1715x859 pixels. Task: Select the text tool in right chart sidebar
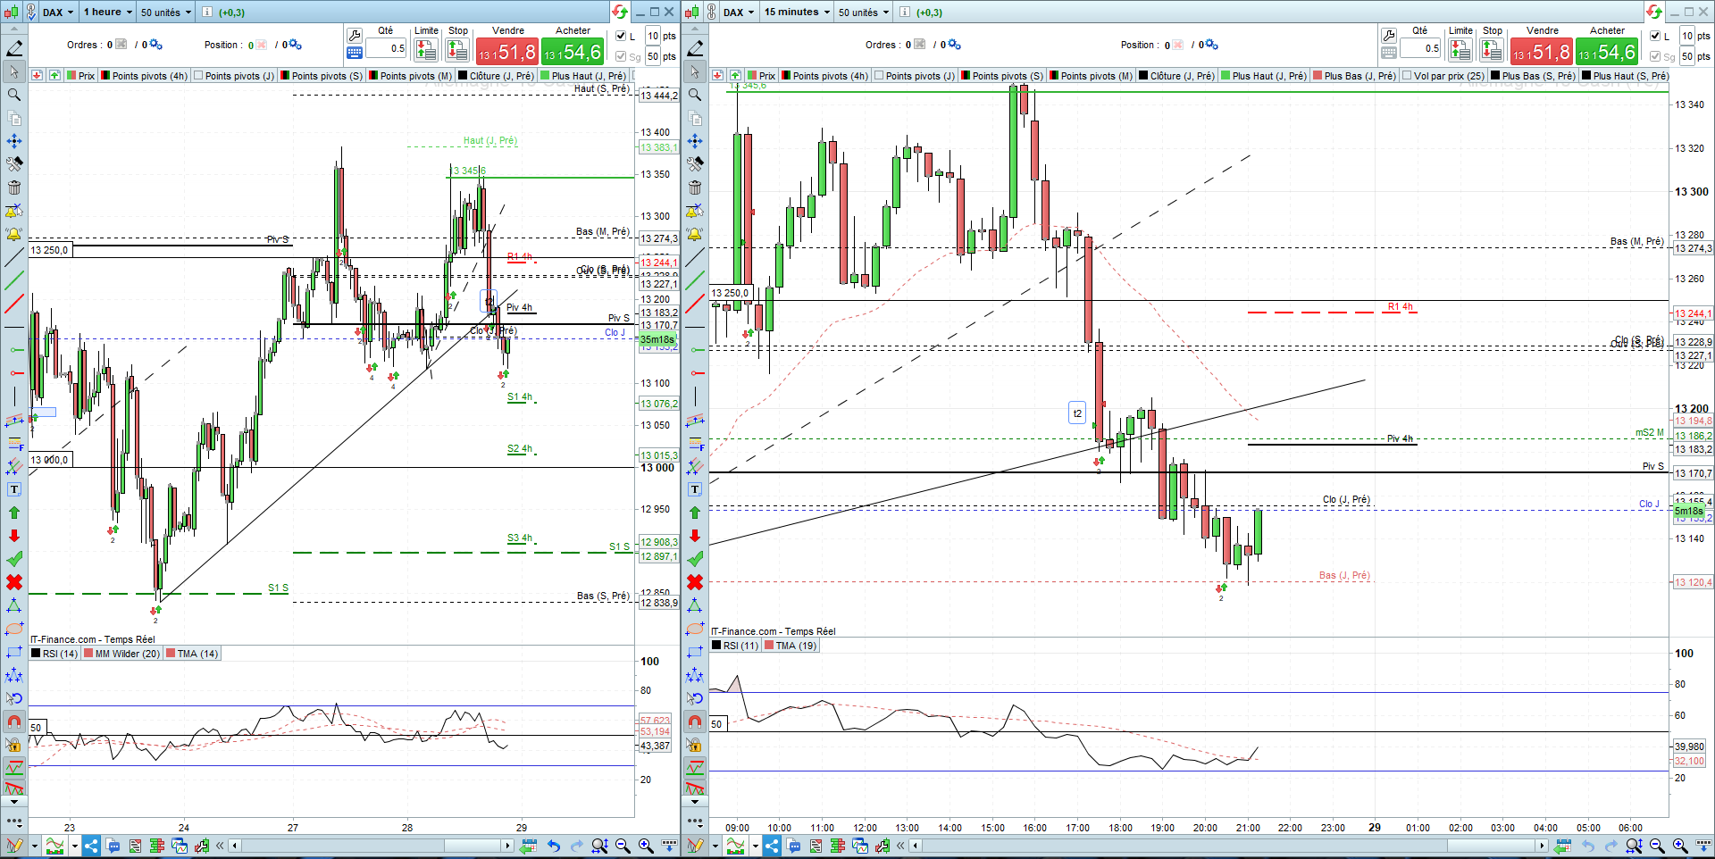[695, 489]
